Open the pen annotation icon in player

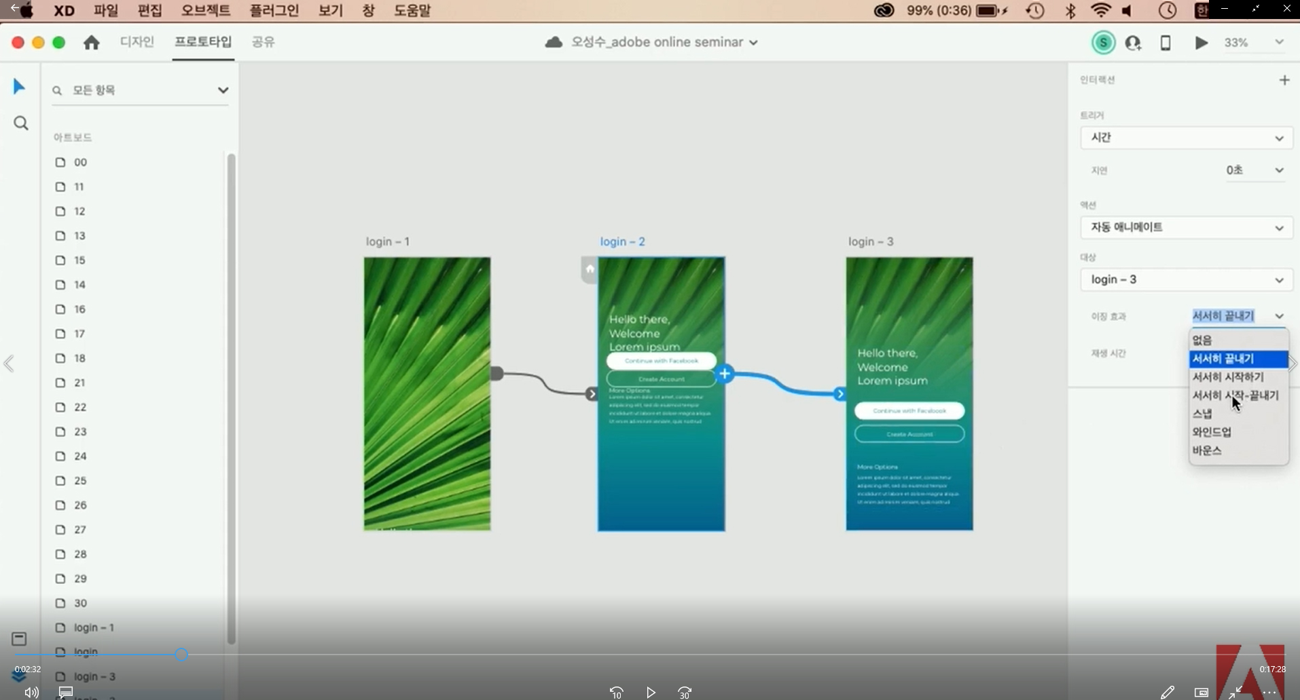point(1167,692)
